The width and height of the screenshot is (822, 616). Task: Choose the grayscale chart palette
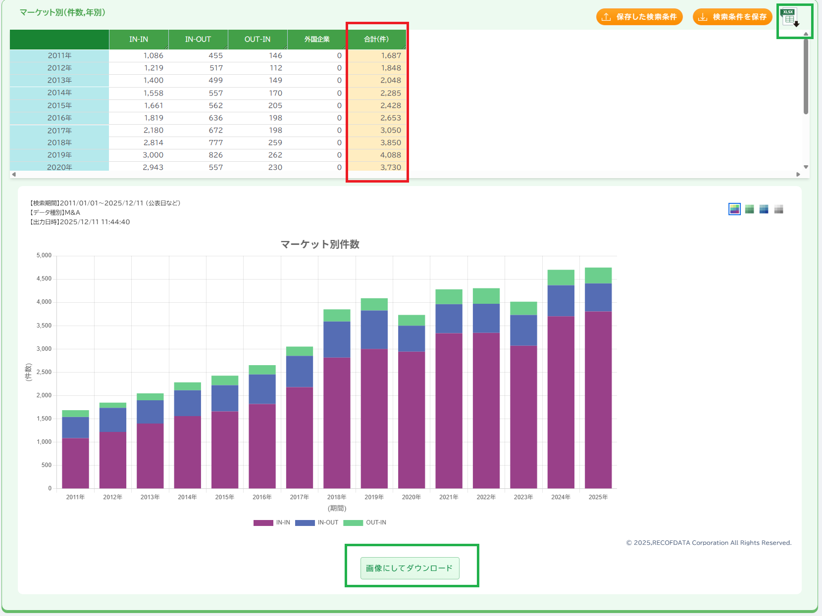[778, 209]
